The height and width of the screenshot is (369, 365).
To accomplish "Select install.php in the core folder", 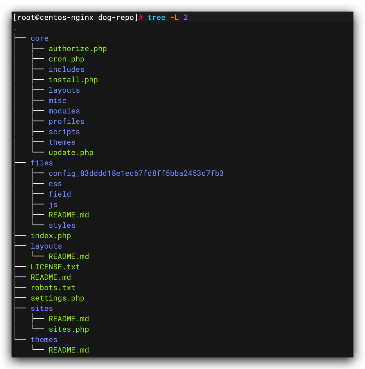I will pos(73,80).
